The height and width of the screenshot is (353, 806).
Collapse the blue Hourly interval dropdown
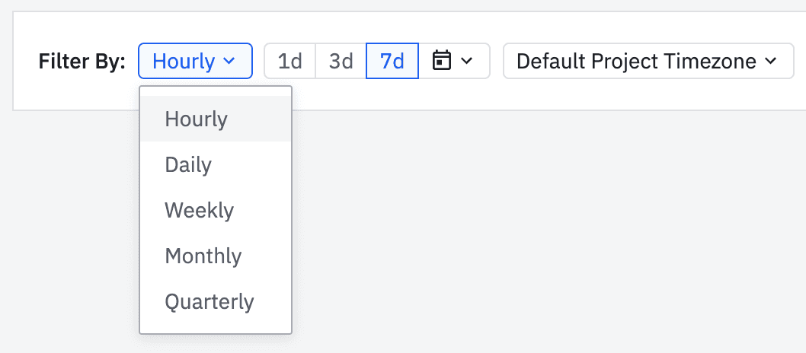[195, 61]
